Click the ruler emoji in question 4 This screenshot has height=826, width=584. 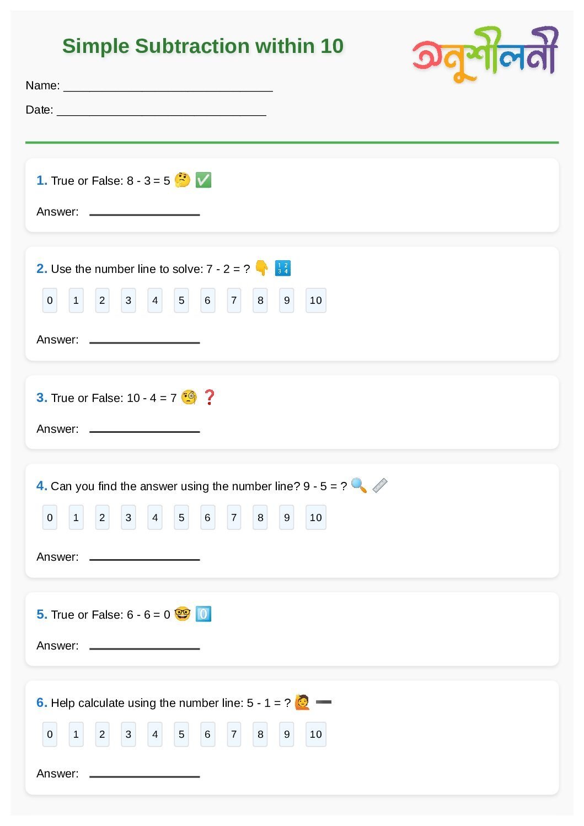coord(380,485)
